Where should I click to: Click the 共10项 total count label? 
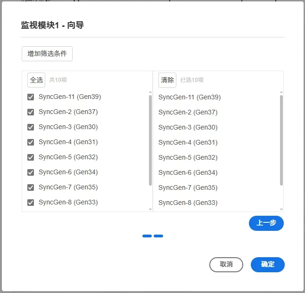[x=58, y=80]
